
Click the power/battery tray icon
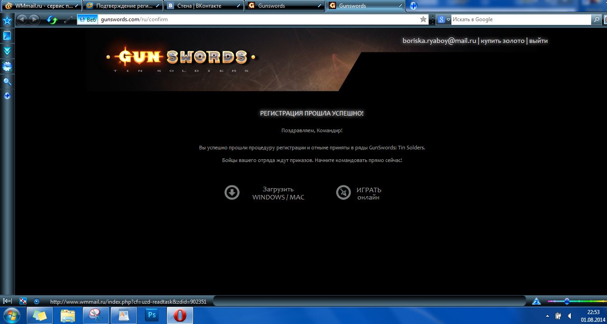coord(559,316)
